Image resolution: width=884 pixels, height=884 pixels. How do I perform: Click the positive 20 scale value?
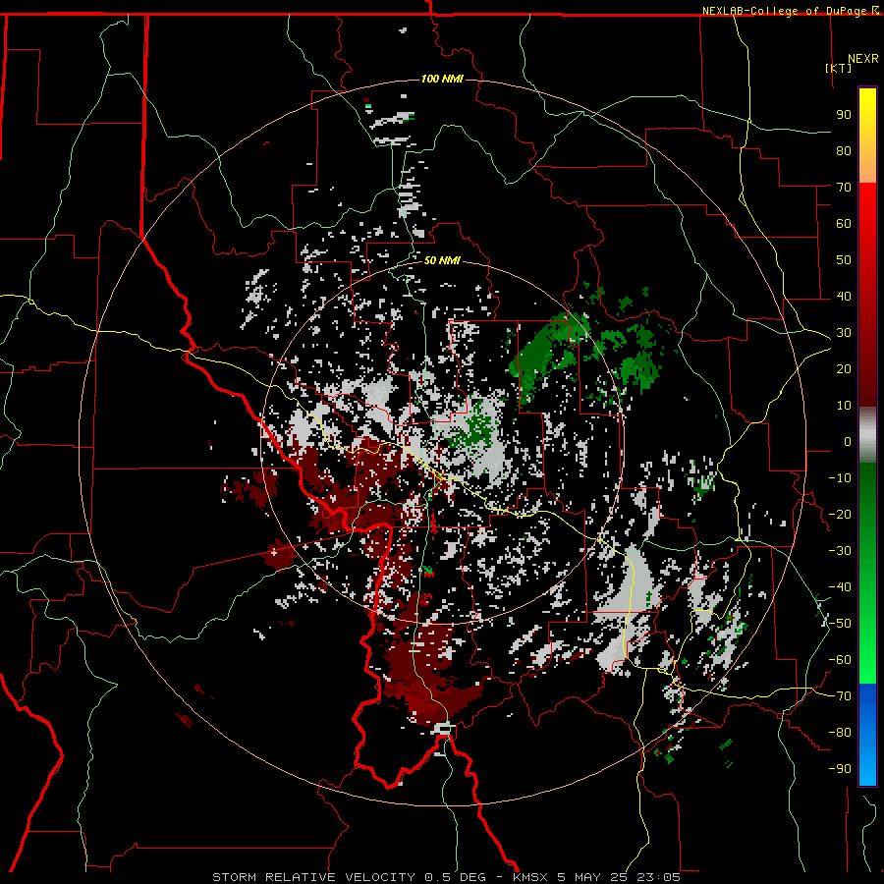pyautogui.click(x=844, y=368)
